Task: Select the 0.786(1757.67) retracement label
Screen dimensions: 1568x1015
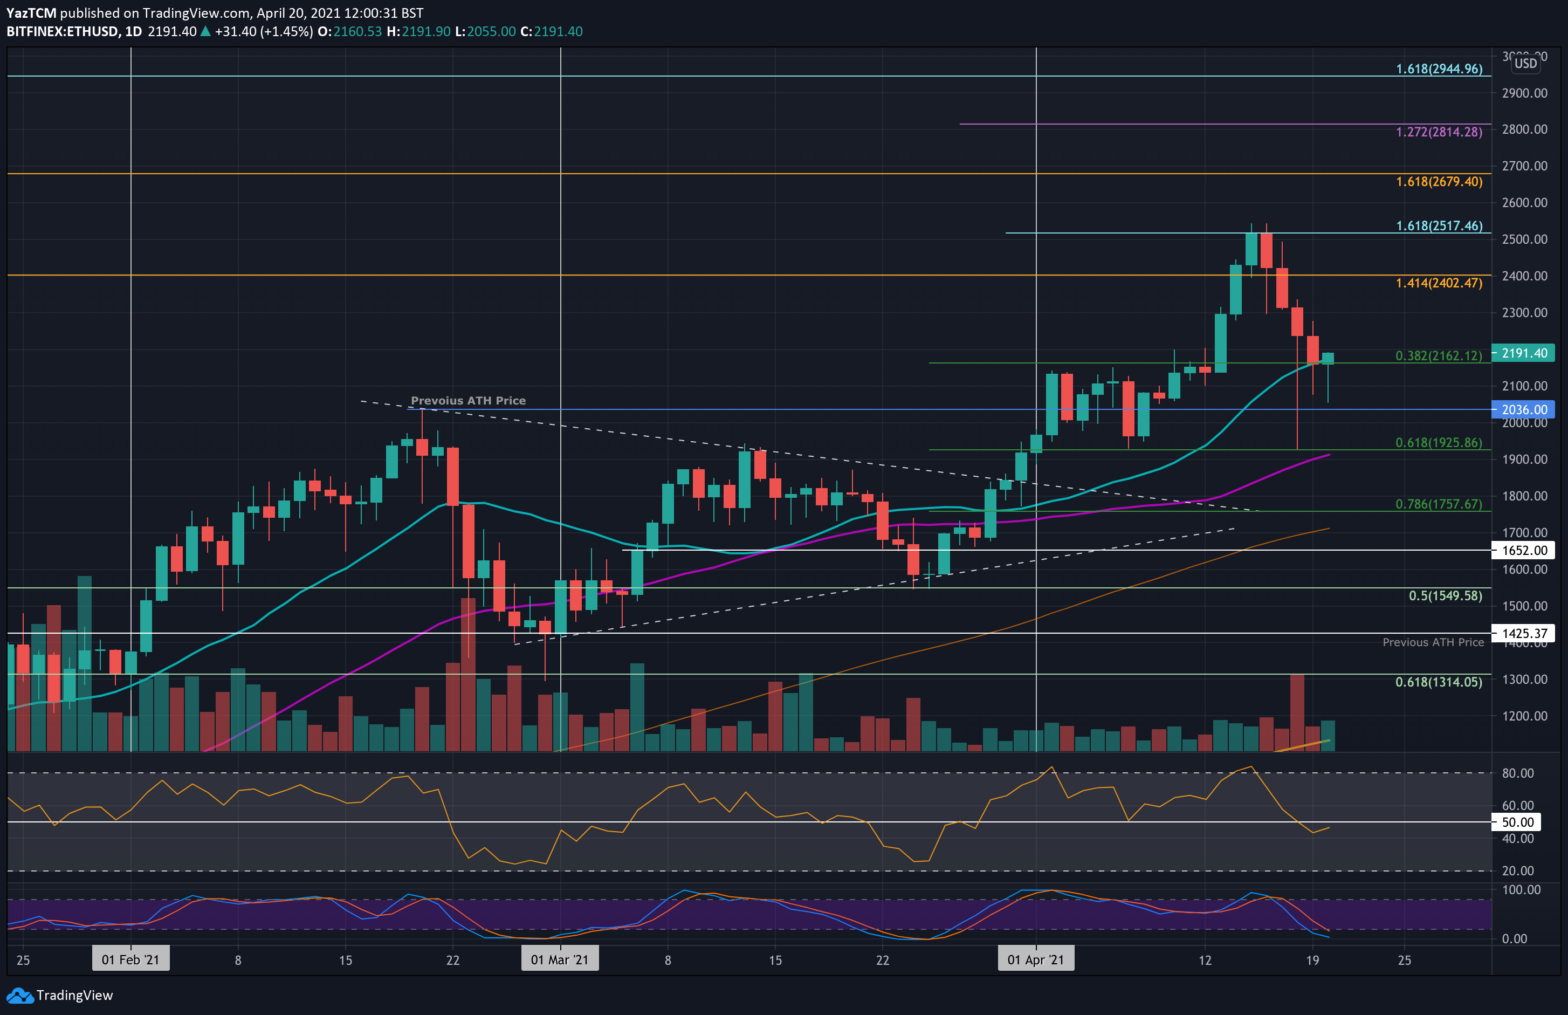Action: click(1439, 504)
